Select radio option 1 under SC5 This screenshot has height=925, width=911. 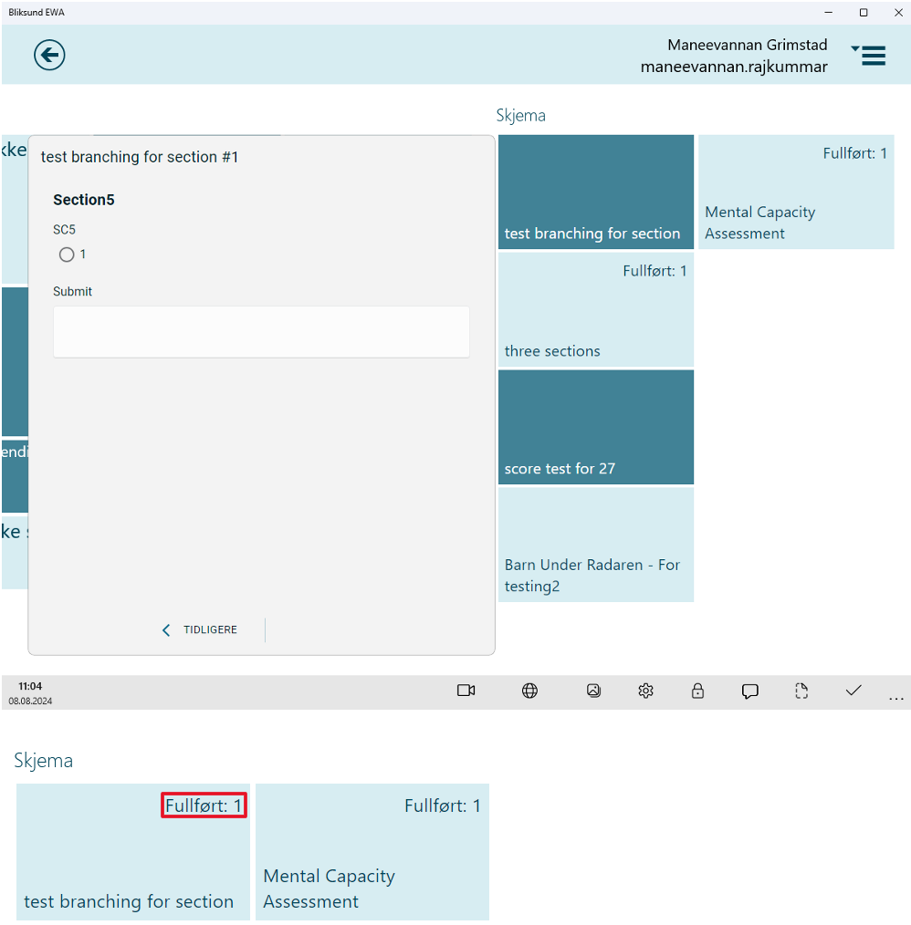67,255
